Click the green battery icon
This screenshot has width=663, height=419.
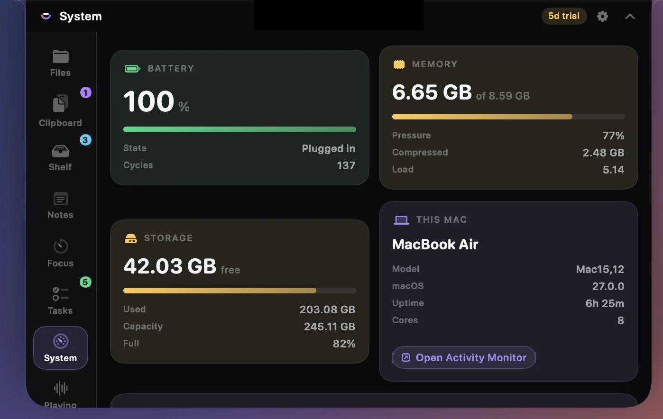(x=132, y=69)
